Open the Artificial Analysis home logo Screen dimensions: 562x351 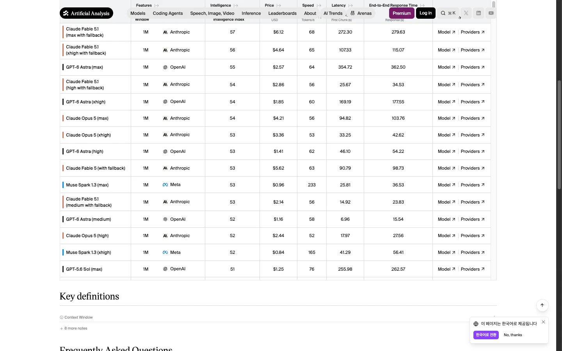coord(86,13)
